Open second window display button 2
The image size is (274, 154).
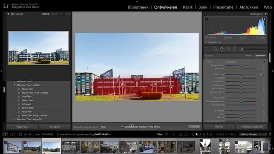pyautogui.click(x=12, y=134)
